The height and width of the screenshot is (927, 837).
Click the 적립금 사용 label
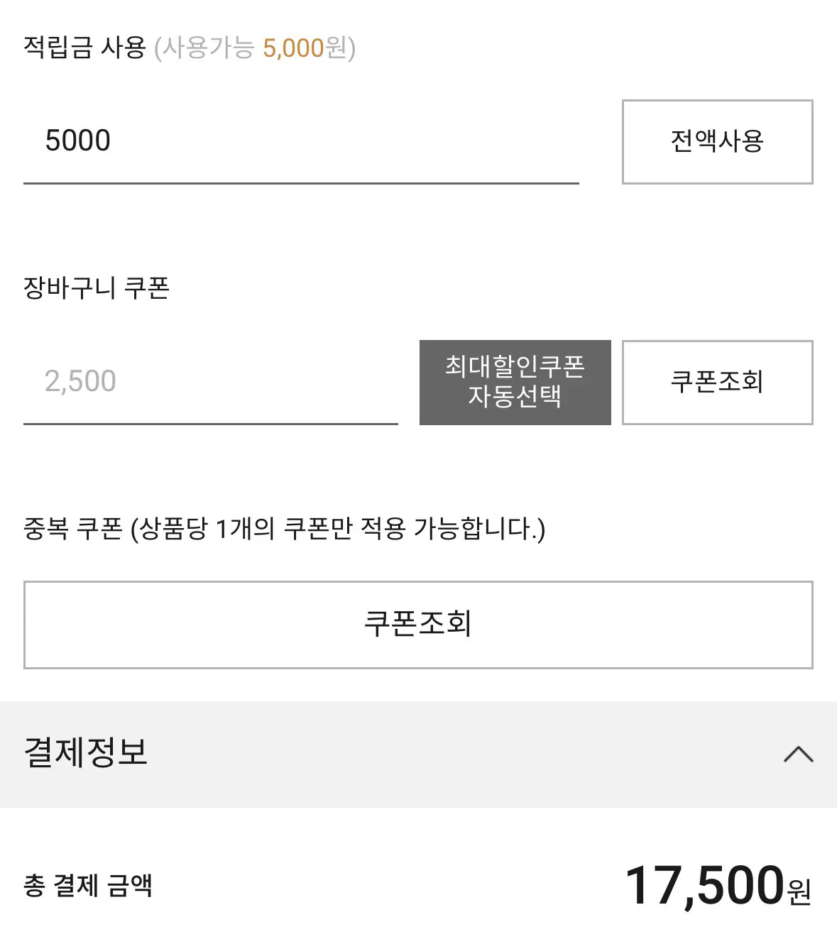coord(84,48)
